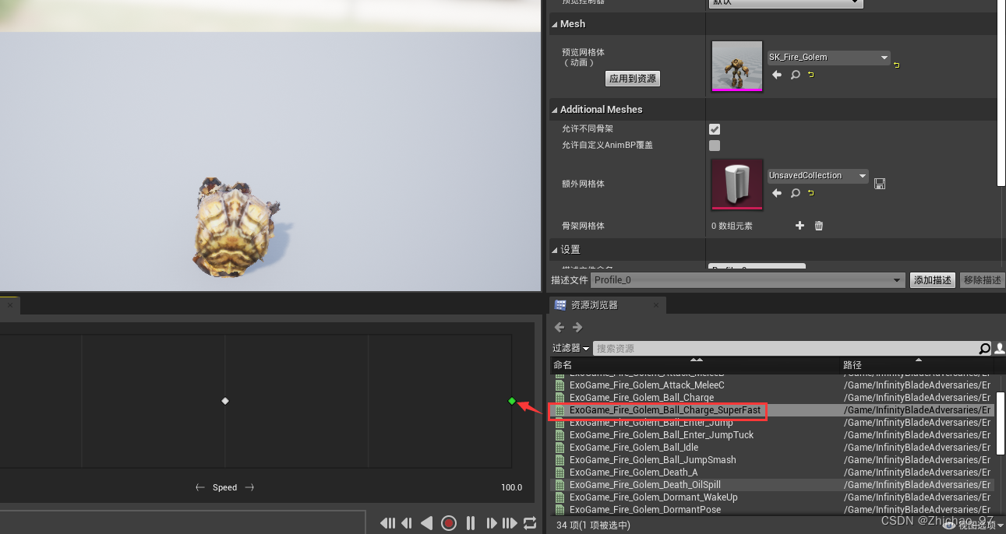Select the green blend sample point
This screenshot has width=1006, height=534.
pos(512,401)
